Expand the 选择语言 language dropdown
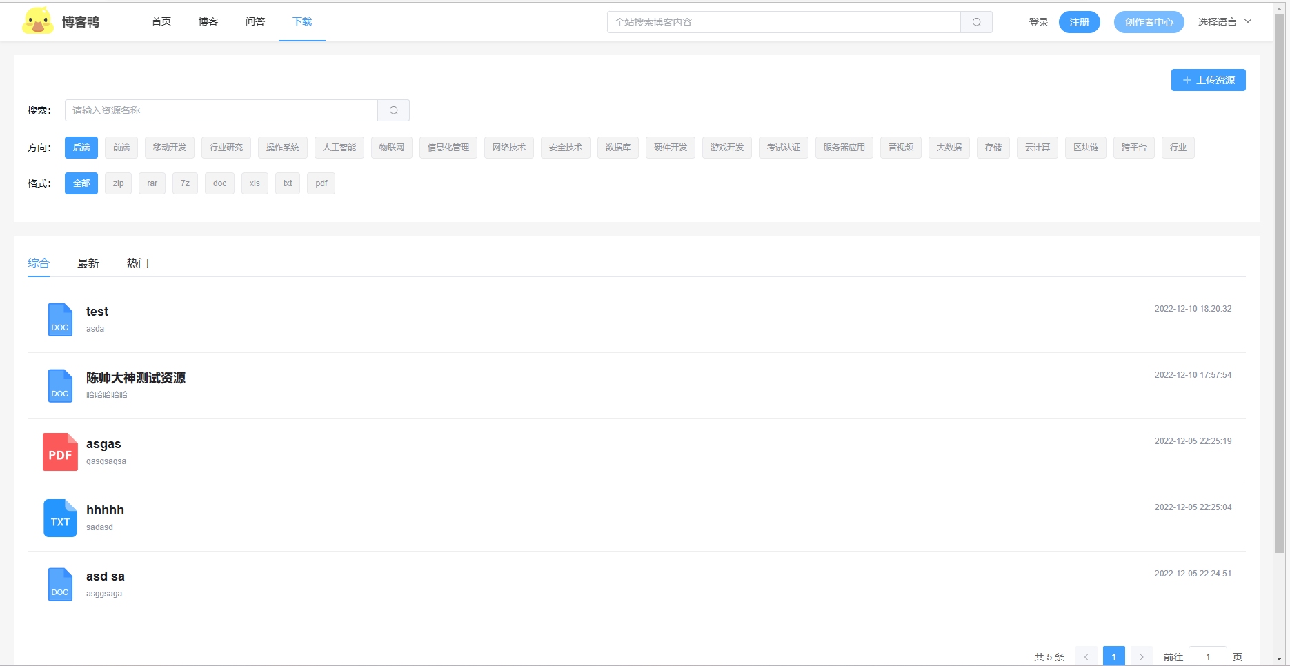Image resolution: width=1290 pixels, height=666 pixels. click(1224, 22)
